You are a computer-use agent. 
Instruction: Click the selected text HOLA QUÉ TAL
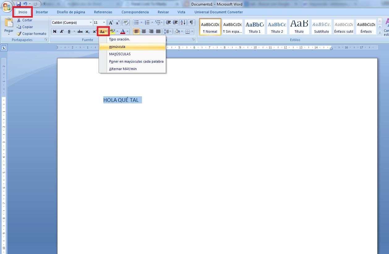(121, 100)
